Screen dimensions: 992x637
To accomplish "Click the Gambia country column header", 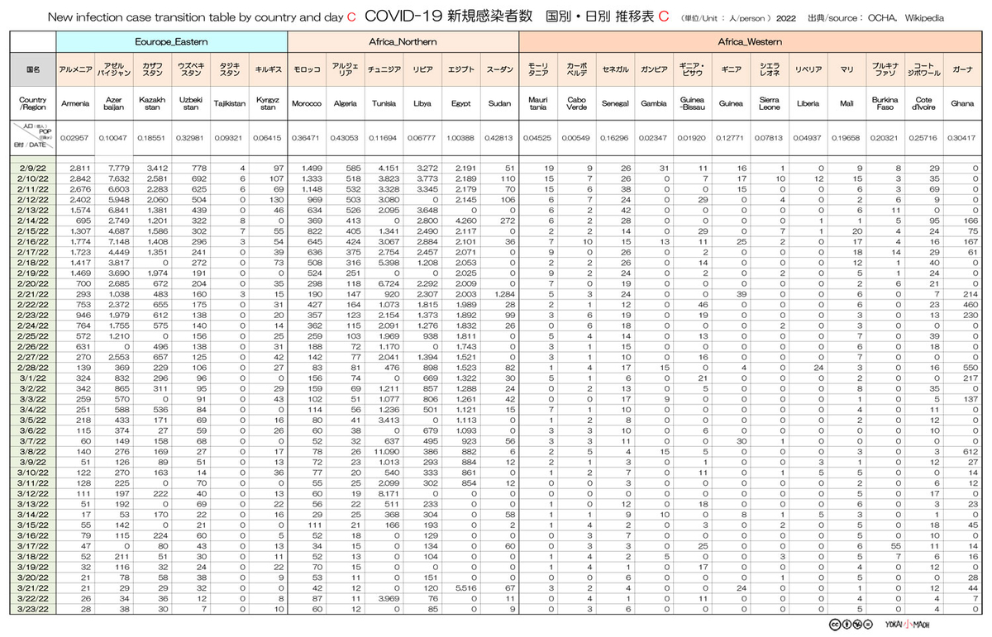I will click(x=653, y=104).
